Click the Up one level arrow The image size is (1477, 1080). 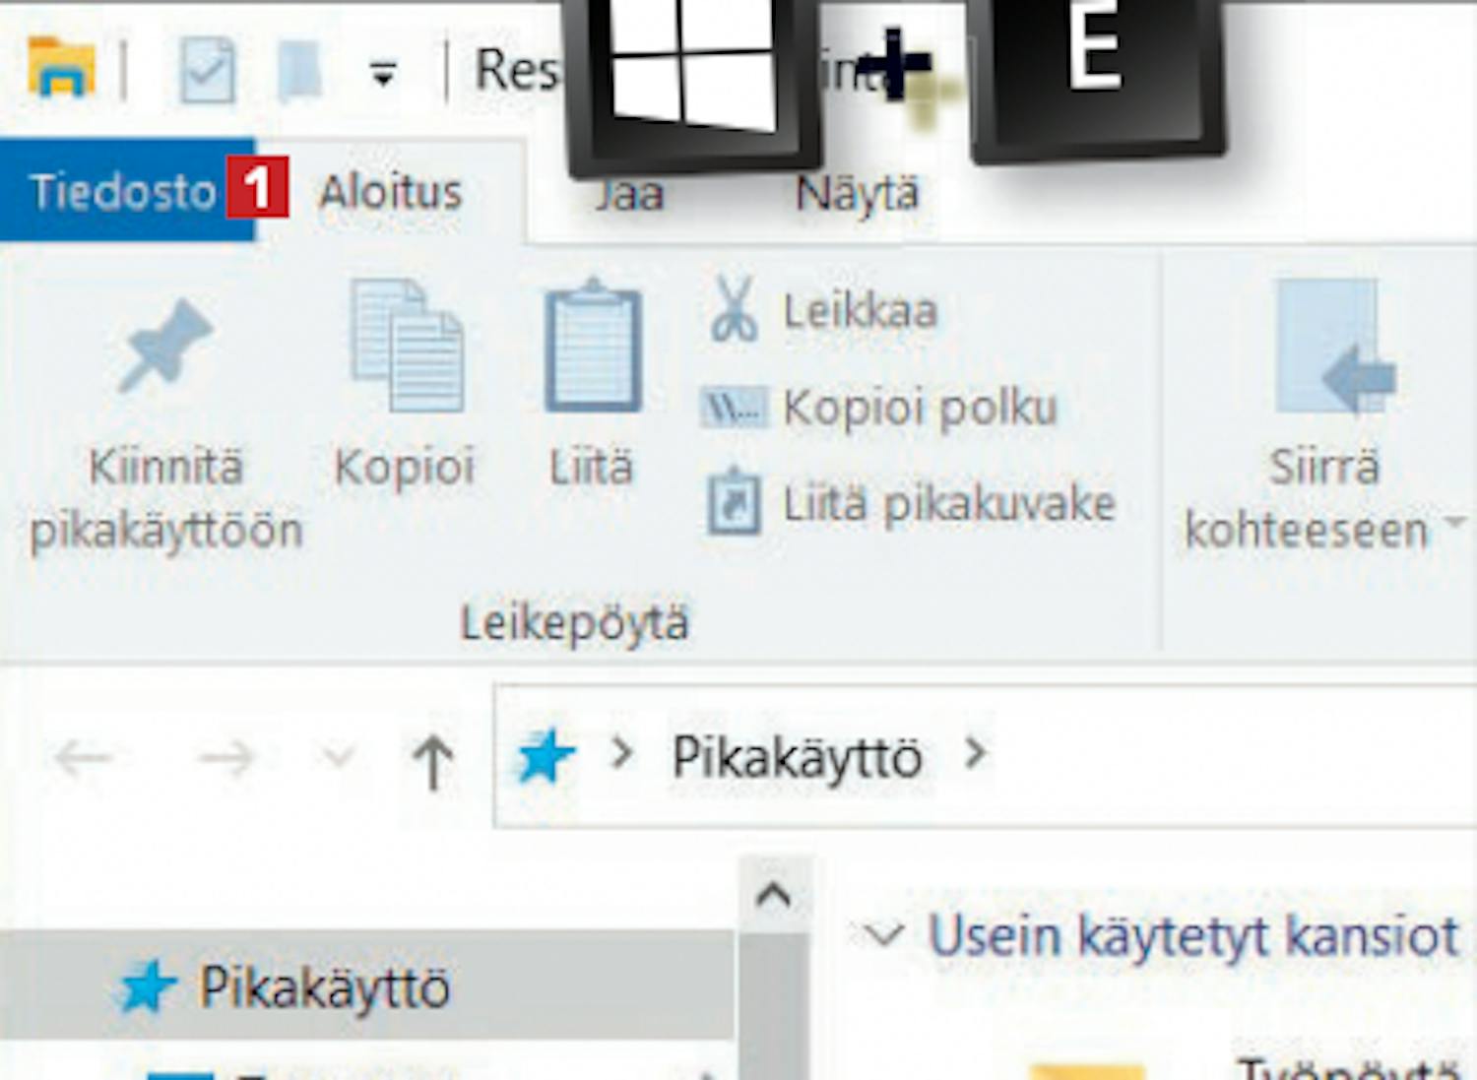click(x=432, y=762)
